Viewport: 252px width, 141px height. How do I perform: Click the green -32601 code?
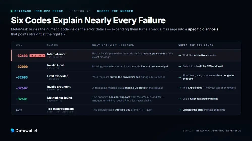coord(22,99)
